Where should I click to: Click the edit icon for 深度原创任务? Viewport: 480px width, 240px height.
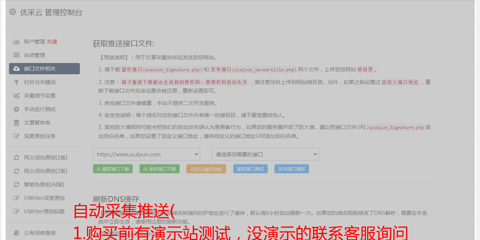coord(16,136)
